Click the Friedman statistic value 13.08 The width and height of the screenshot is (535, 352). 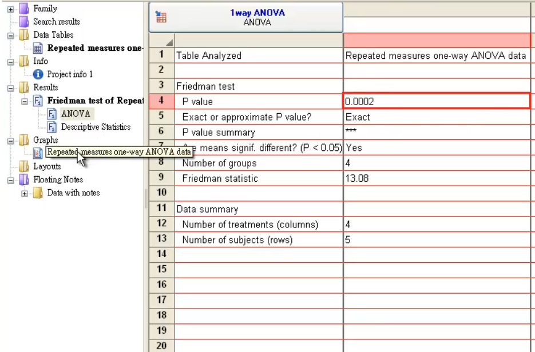click(x=437, y=178)
